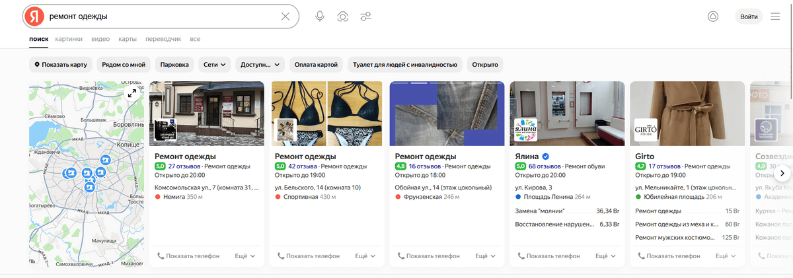Click the Юбилейная площадь 206 м label

pyautogui.click(x=679, y=197)
